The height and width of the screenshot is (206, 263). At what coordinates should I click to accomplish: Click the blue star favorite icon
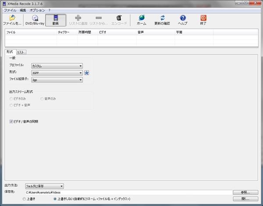(86, 73)
